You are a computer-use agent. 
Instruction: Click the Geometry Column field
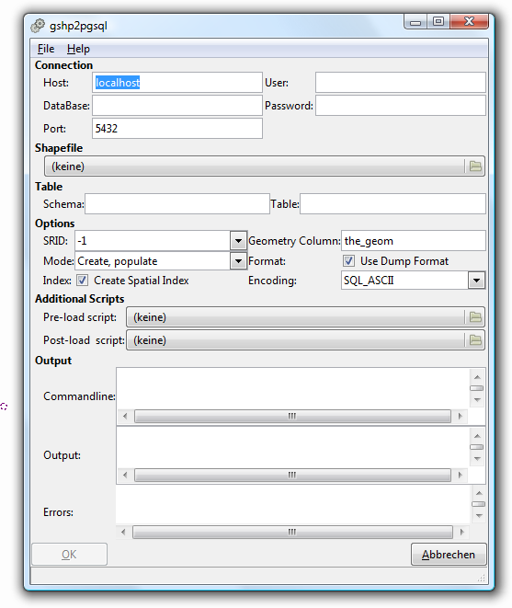tap(413, 241)
